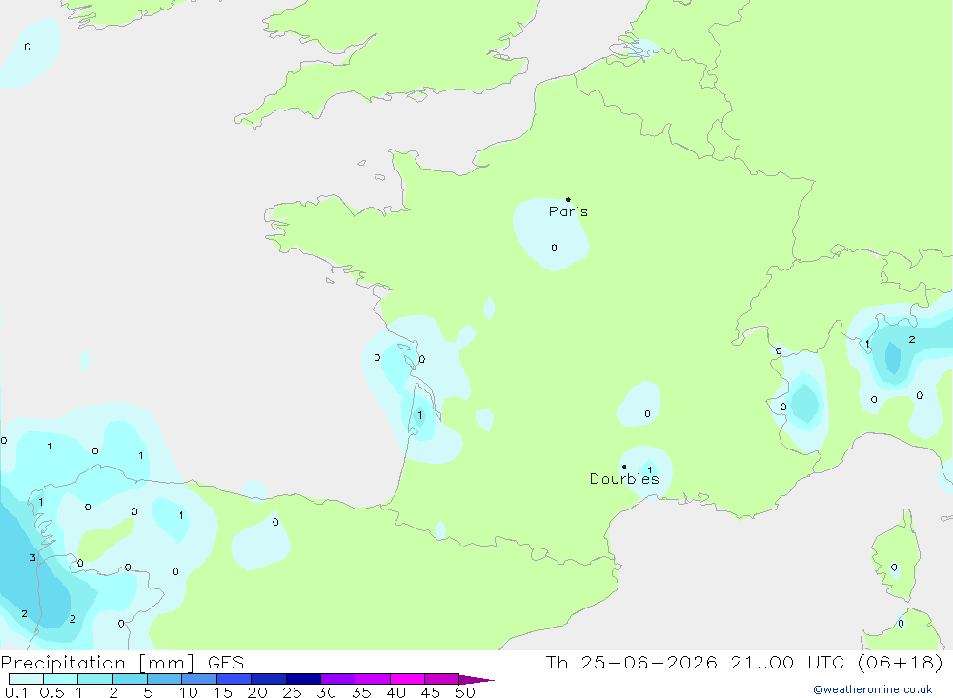Image resolution: width=953 pixels, height=698 pixels.
Task: Select the 5–10 mm legend swatch
Action: tap(165, 679)
